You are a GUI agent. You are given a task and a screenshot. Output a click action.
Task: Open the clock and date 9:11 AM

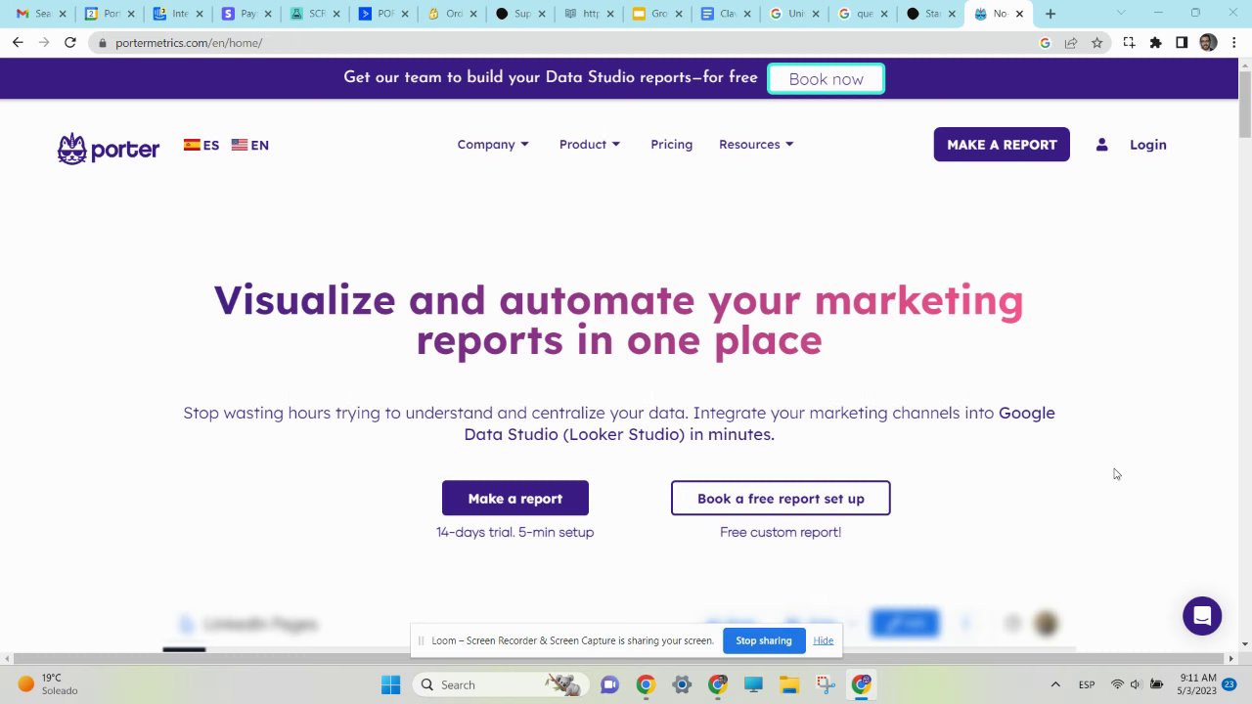1197,684
